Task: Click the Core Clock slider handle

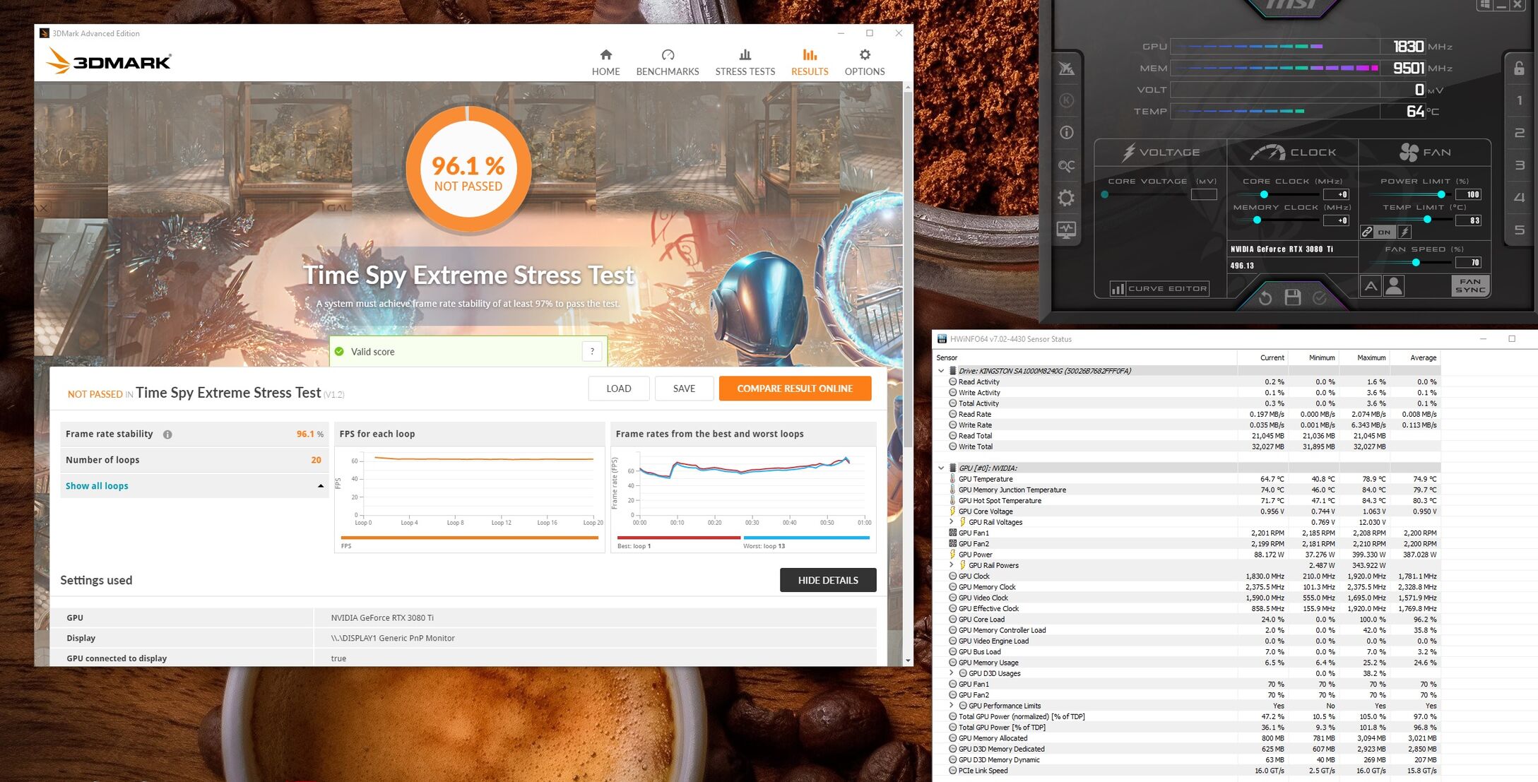Action: [1264, 194]
